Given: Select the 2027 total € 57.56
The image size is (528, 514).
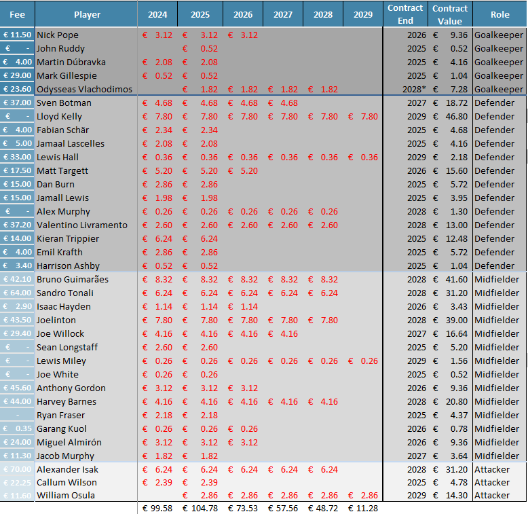Looking at the screenshot, I should [x=283, y=508].
